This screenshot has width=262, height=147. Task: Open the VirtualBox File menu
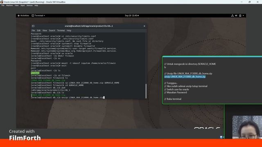pos(3,5)
